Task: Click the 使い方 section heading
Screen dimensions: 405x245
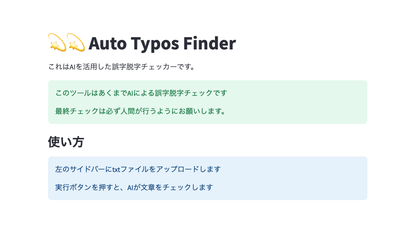Action: click(x=66, y=142)
